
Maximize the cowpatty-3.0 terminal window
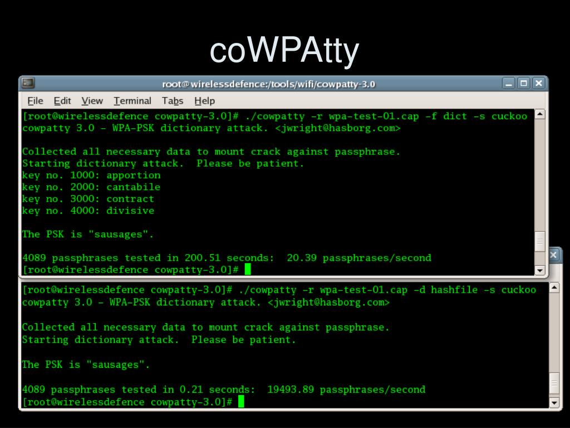pyautogui.click(x=523, y=84)
